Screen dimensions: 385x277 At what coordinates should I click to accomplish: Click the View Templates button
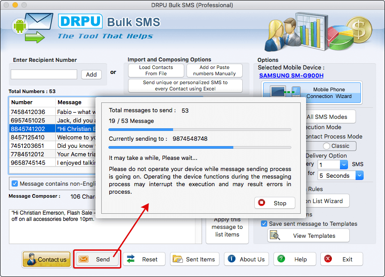tap(308, 236)
